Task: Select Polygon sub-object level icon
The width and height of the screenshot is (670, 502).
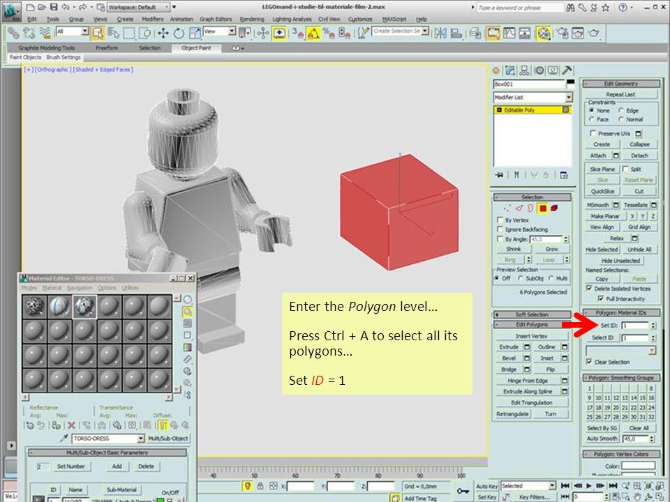Action: pyautogui.click(x=543, y=208)
